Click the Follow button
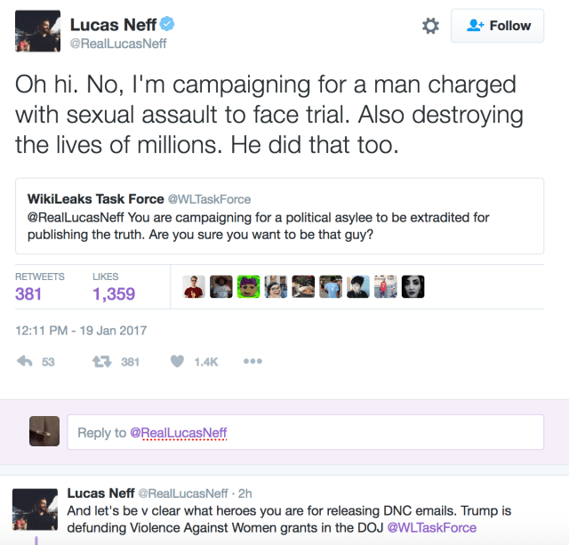The image size is (569, 545). tap(498, 27)
